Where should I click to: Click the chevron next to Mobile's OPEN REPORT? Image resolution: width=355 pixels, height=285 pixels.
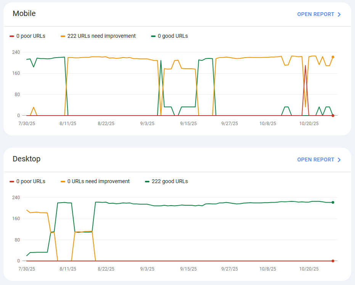(x=339, y=14)
